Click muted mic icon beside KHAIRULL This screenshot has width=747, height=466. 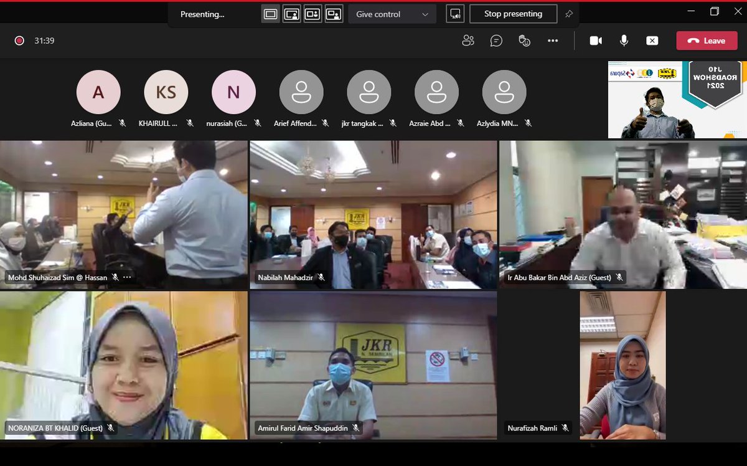(x=190, y=123)
